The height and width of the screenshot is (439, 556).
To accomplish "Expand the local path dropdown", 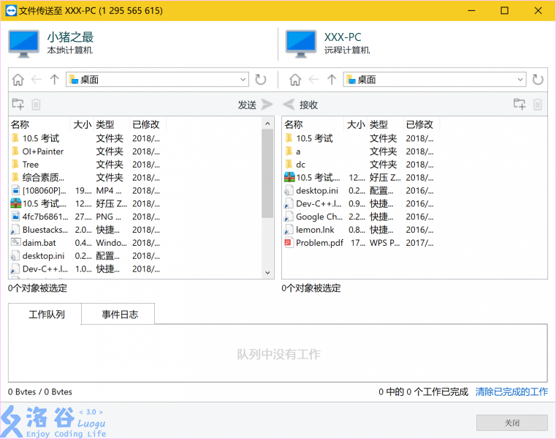I will click(x=243, y=80).
